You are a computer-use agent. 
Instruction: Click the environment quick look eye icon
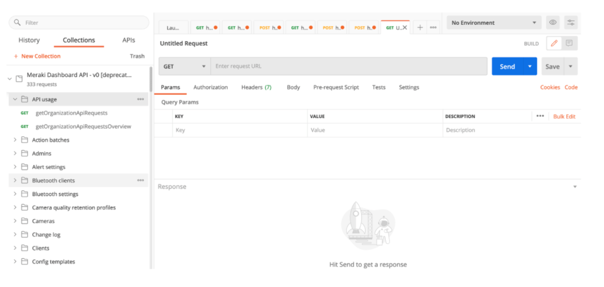click(x=553, y=23)
